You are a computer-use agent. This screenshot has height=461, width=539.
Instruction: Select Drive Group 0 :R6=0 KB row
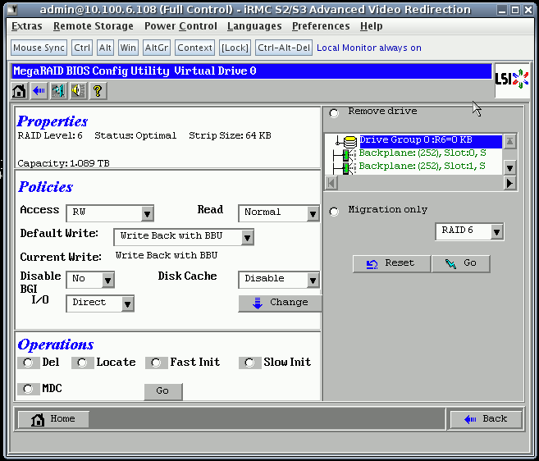[431, 140]
